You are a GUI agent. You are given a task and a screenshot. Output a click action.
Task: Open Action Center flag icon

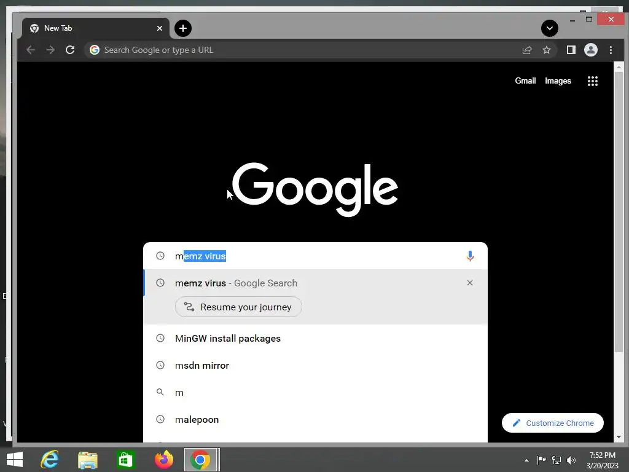click(541, 460)
